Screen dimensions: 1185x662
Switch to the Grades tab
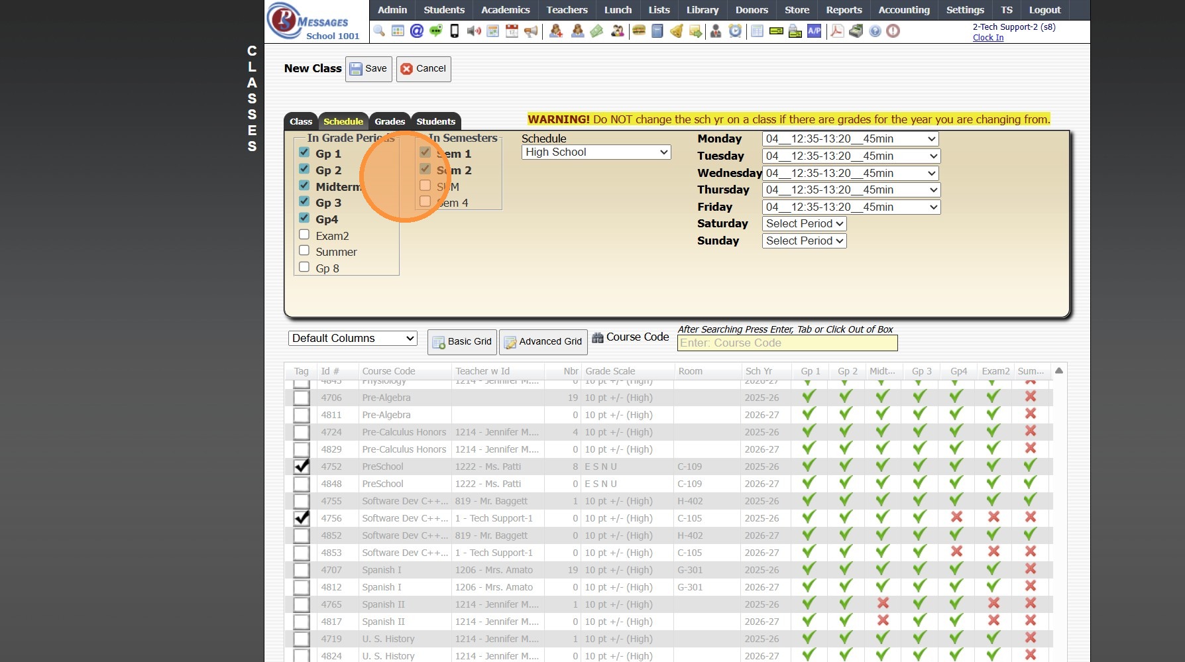pyautogui.click(x=390, y=121)
